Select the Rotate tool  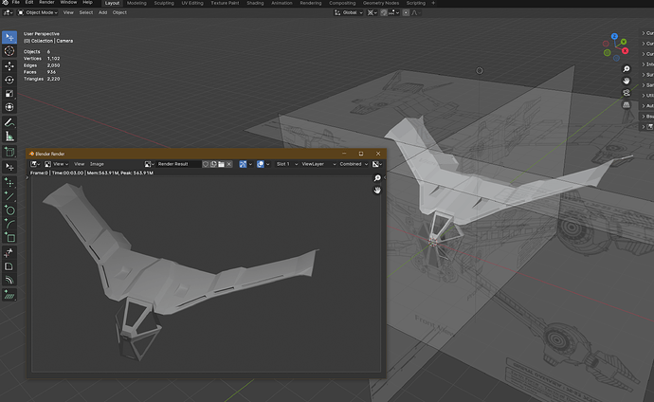point(9,80)
